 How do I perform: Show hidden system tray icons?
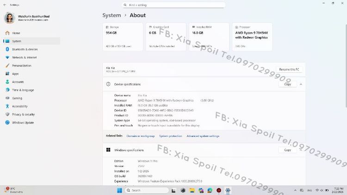[295, 190]
